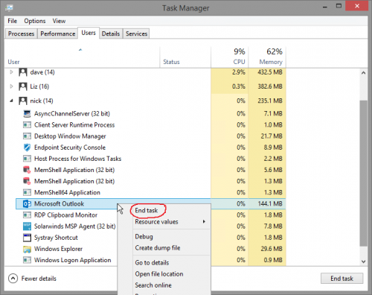Click the Windows Logon Application icon

pyautogui.click(x=27, y=260)
